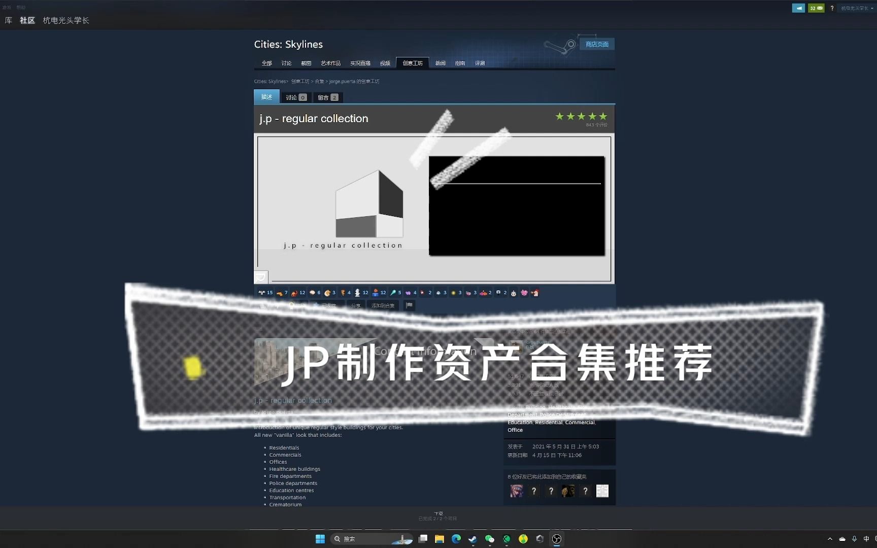Click the award icon with count 7
Image resolution: width=877 pixels, height=548 pixels.
[x=282, y=293]
